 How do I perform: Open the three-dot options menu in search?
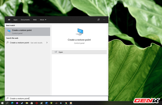click(104, 20)
